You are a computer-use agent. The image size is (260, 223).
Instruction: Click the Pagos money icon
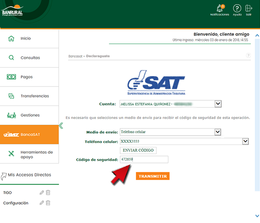pos(11,77)
